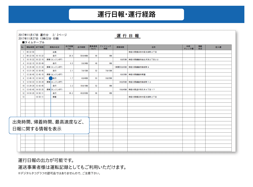Select row 1 出発 status cell
This screenshot has height=187, width=253.
pos(54,52)
